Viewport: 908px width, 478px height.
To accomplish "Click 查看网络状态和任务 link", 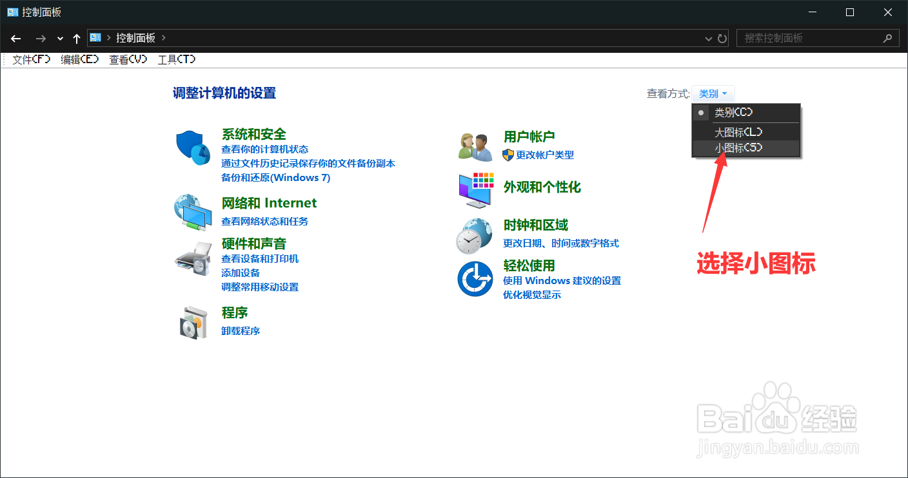I will 264,222.
